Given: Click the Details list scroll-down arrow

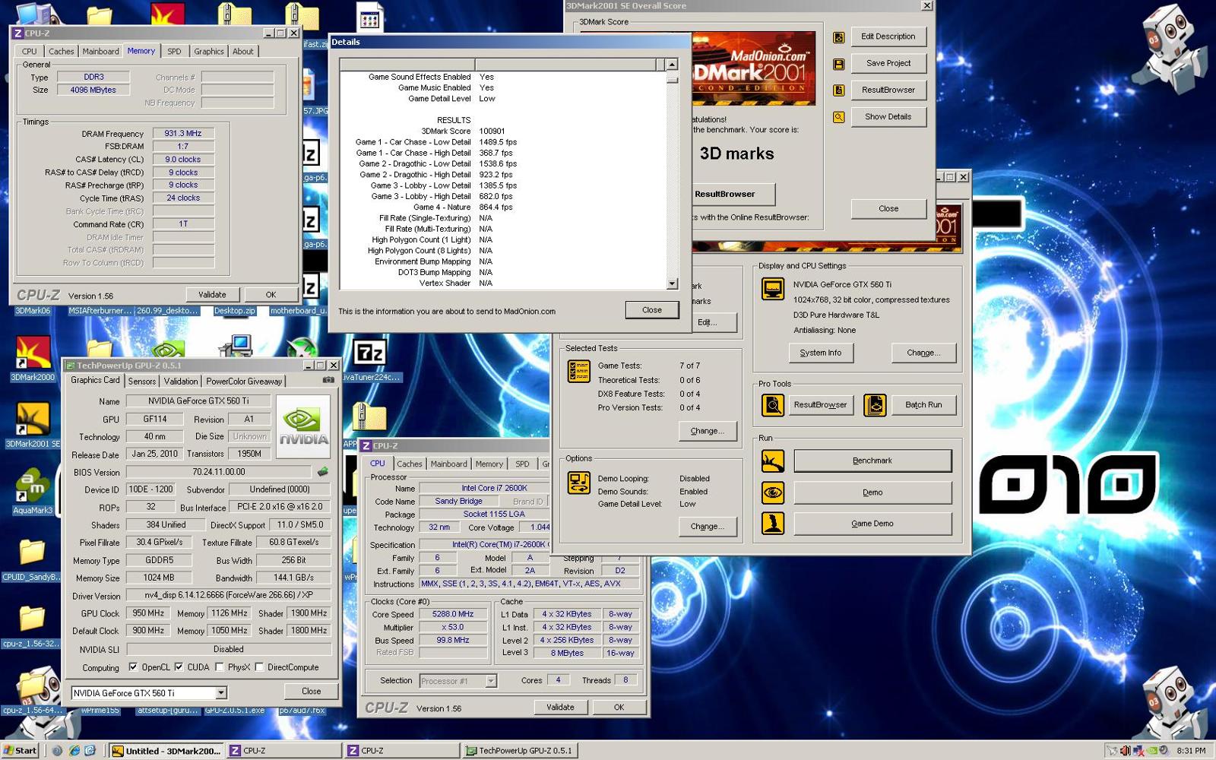Looking at the screenshot, I should pyautogui.click(x=672, y=283).
